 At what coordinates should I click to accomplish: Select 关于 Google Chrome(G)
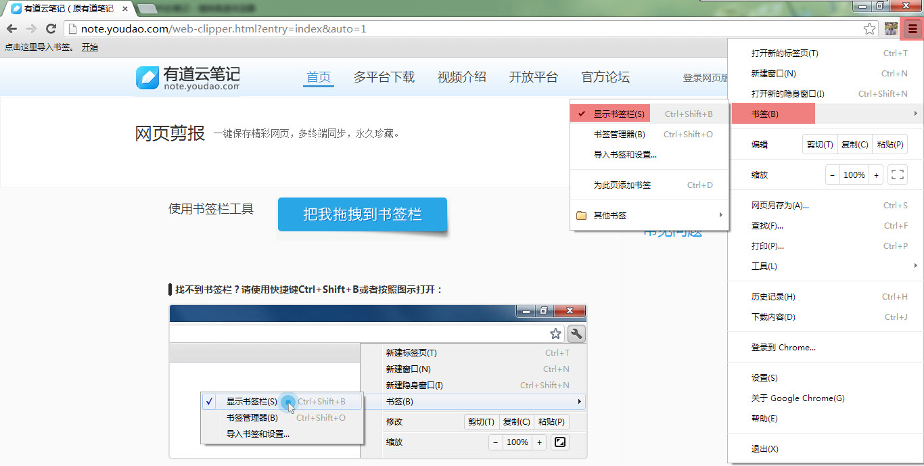click(x=826, y=398)
